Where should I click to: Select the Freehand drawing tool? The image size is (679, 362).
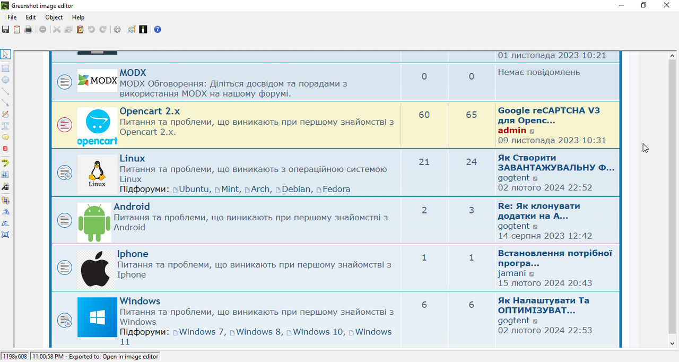pyautogui.click(x=5, y=114)
